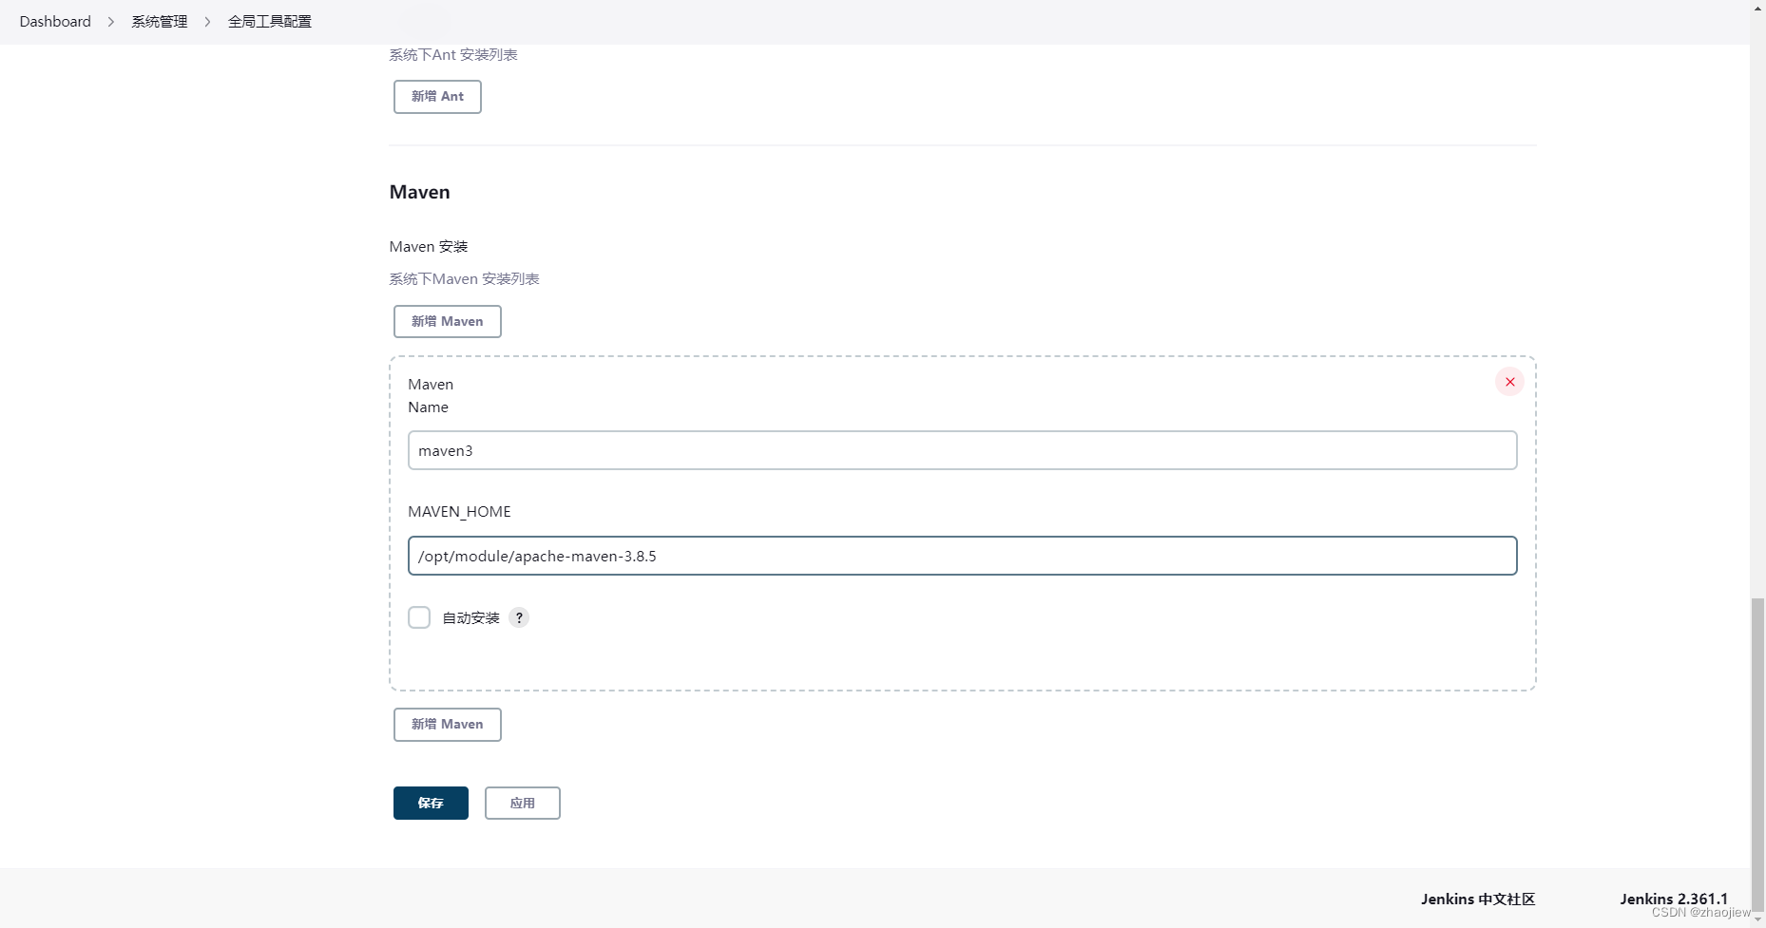Select 全局工具配置 breadcrumb item

[270, 22]
